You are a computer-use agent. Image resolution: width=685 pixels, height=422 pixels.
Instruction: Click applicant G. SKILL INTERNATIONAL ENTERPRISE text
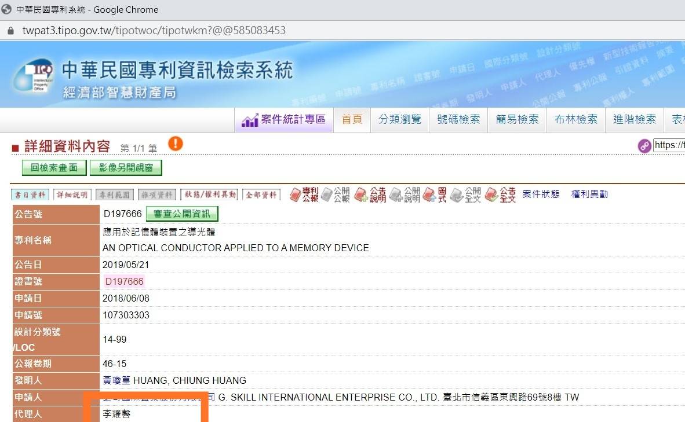[328, 398]
